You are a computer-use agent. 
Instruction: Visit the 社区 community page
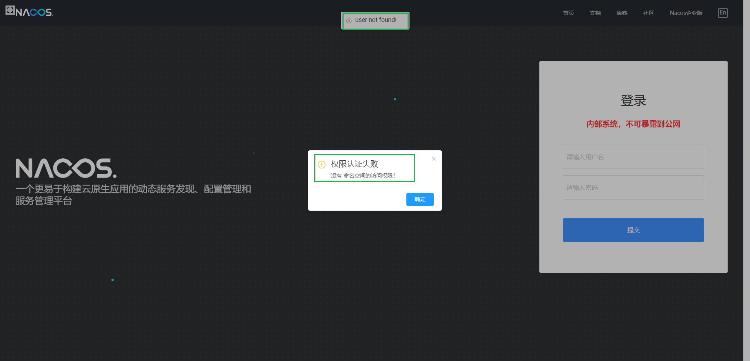click(648, 13)
